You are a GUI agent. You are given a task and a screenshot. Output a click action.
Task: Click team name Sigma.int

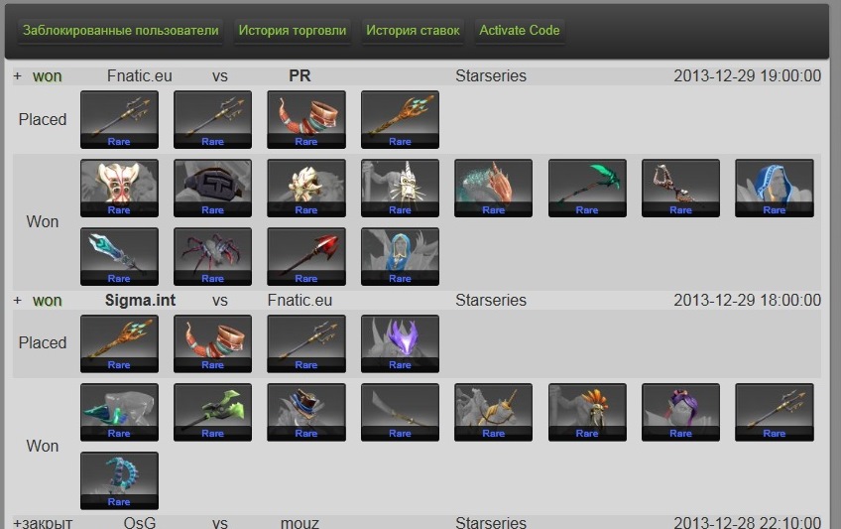[x=141, y=301]
